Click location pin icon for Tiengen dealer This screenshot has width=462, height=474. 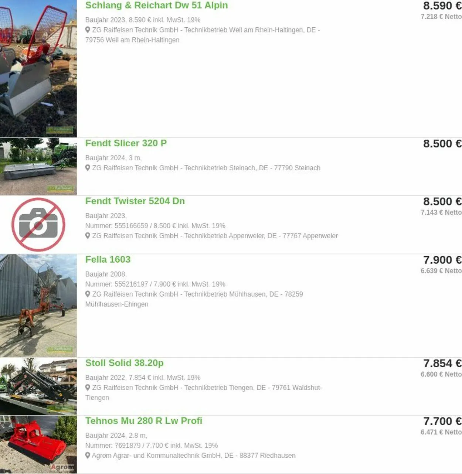(88, 388)
